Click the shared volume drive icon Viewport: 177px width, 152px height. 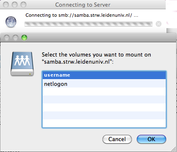click(22, 64)
